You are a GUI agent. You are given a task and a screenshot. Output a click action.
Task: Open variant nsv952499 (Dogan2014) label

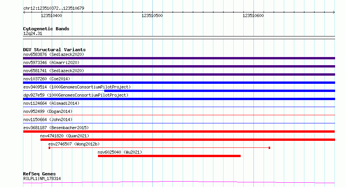[x=48, y=111]
